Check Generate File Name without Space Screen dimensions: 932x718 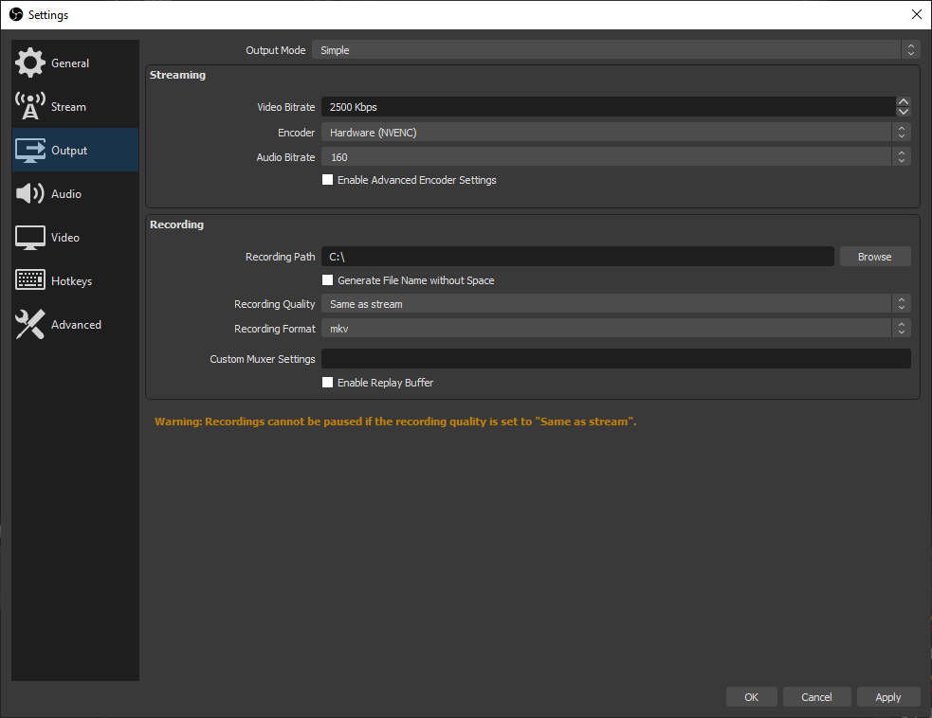click(328, 280)
